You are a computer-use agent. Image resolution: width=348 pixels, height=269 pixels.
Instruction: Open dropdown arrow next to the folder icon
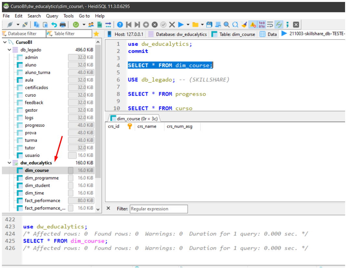click(x=202, y=25)
